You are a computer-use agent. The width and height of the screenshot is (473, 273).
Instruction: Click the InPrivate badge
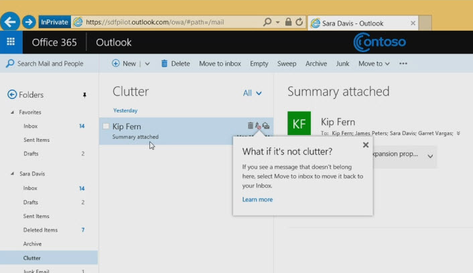54,22
